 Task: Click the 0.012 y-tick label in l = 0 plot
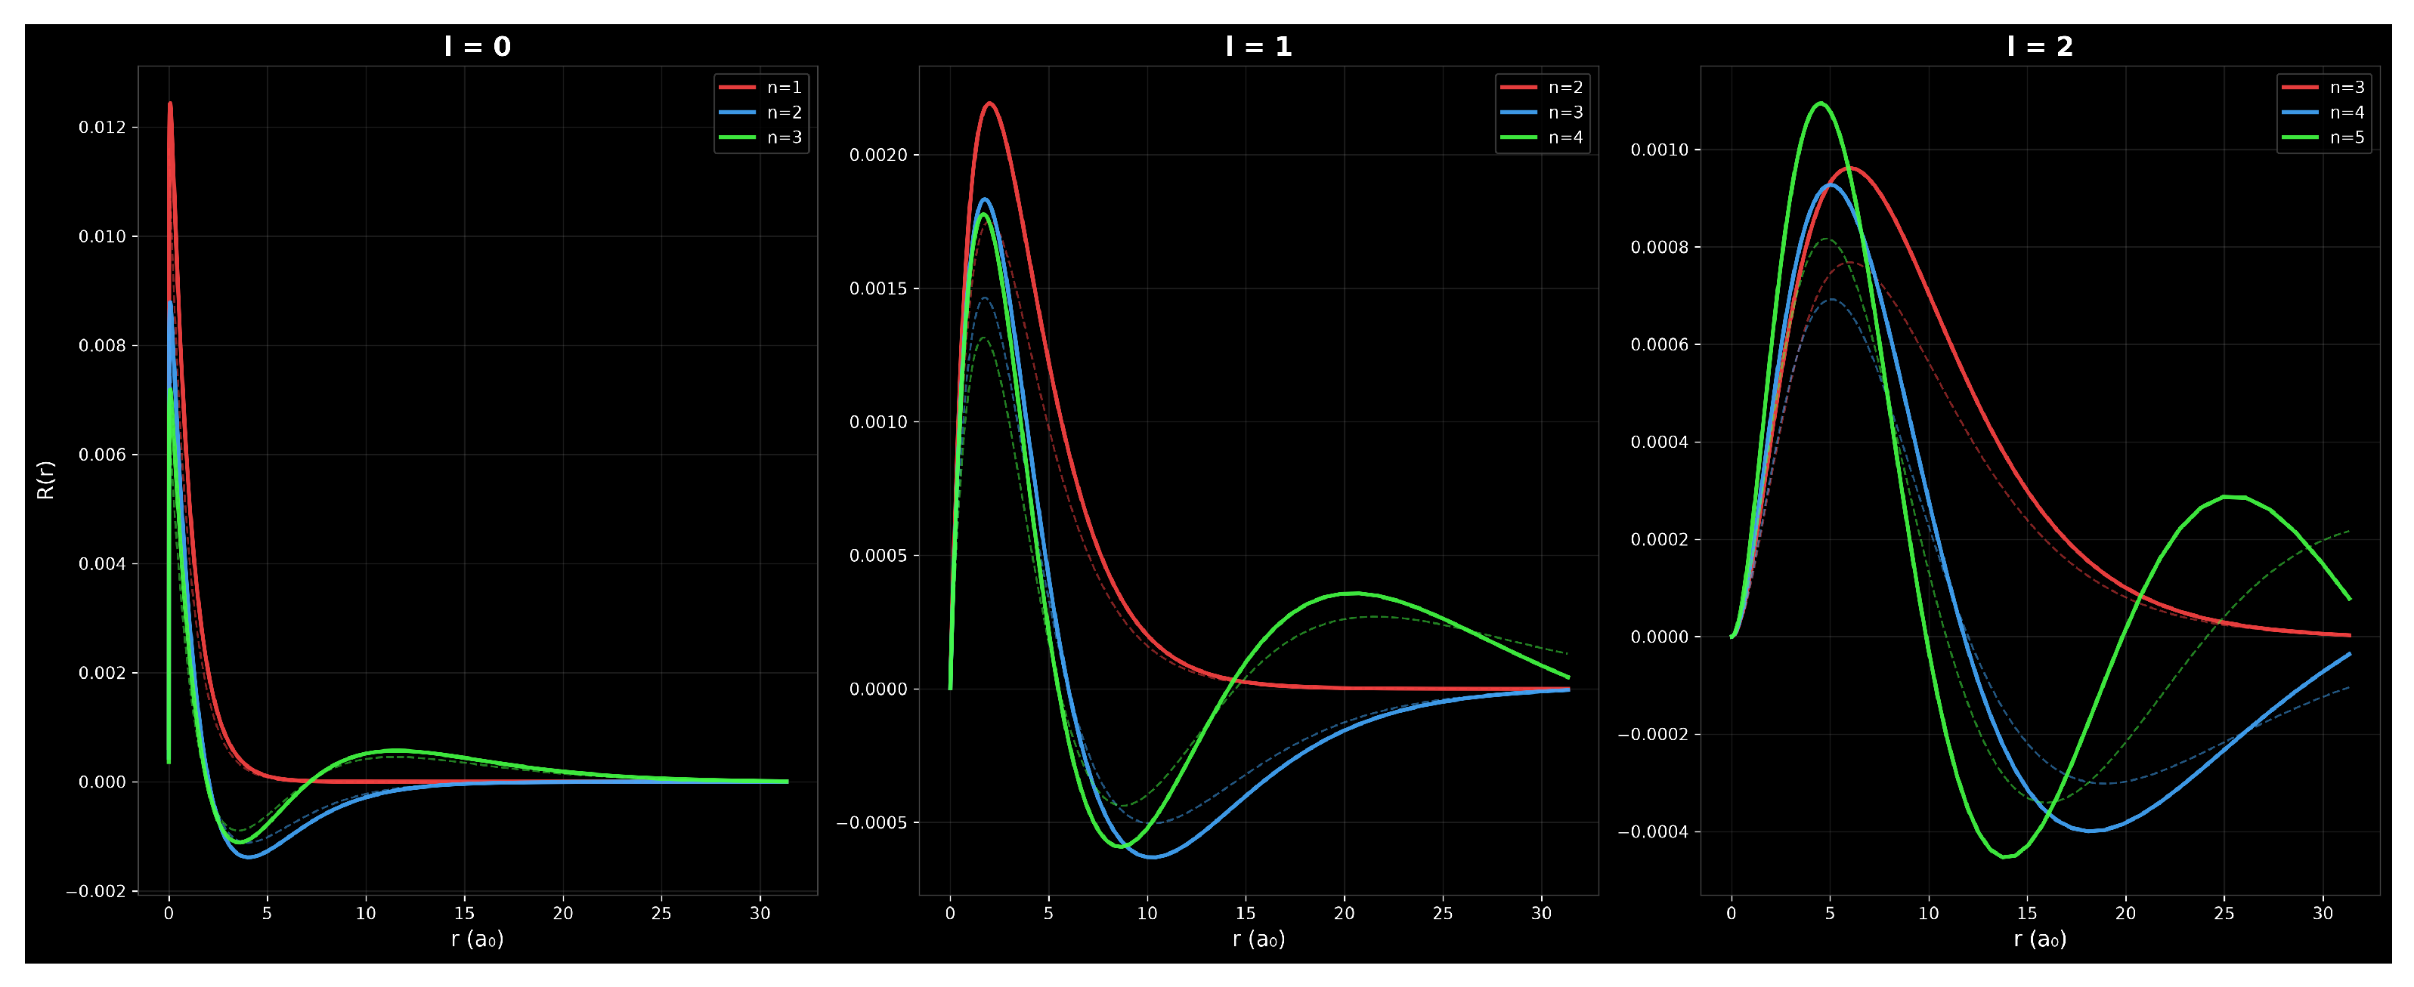(102, 128)
